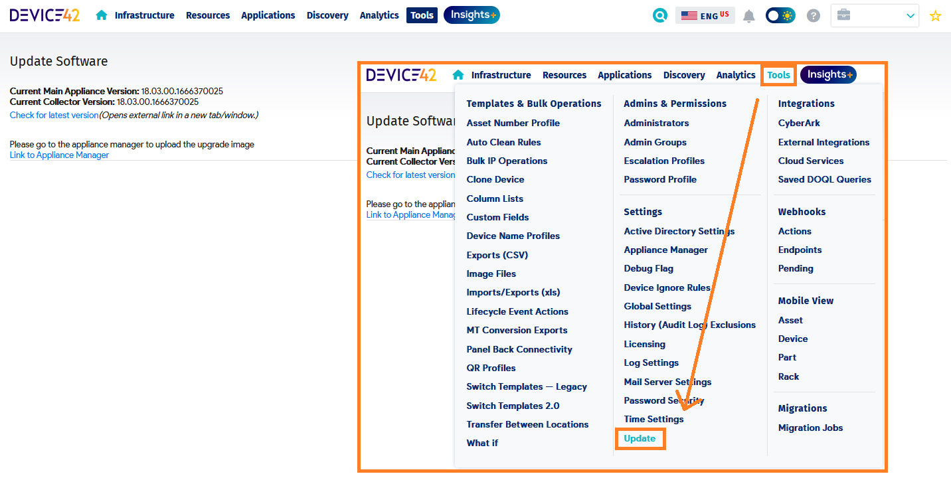Choose Transfer Between Locations
Screen dimensions: 951x482
point(528,424)
